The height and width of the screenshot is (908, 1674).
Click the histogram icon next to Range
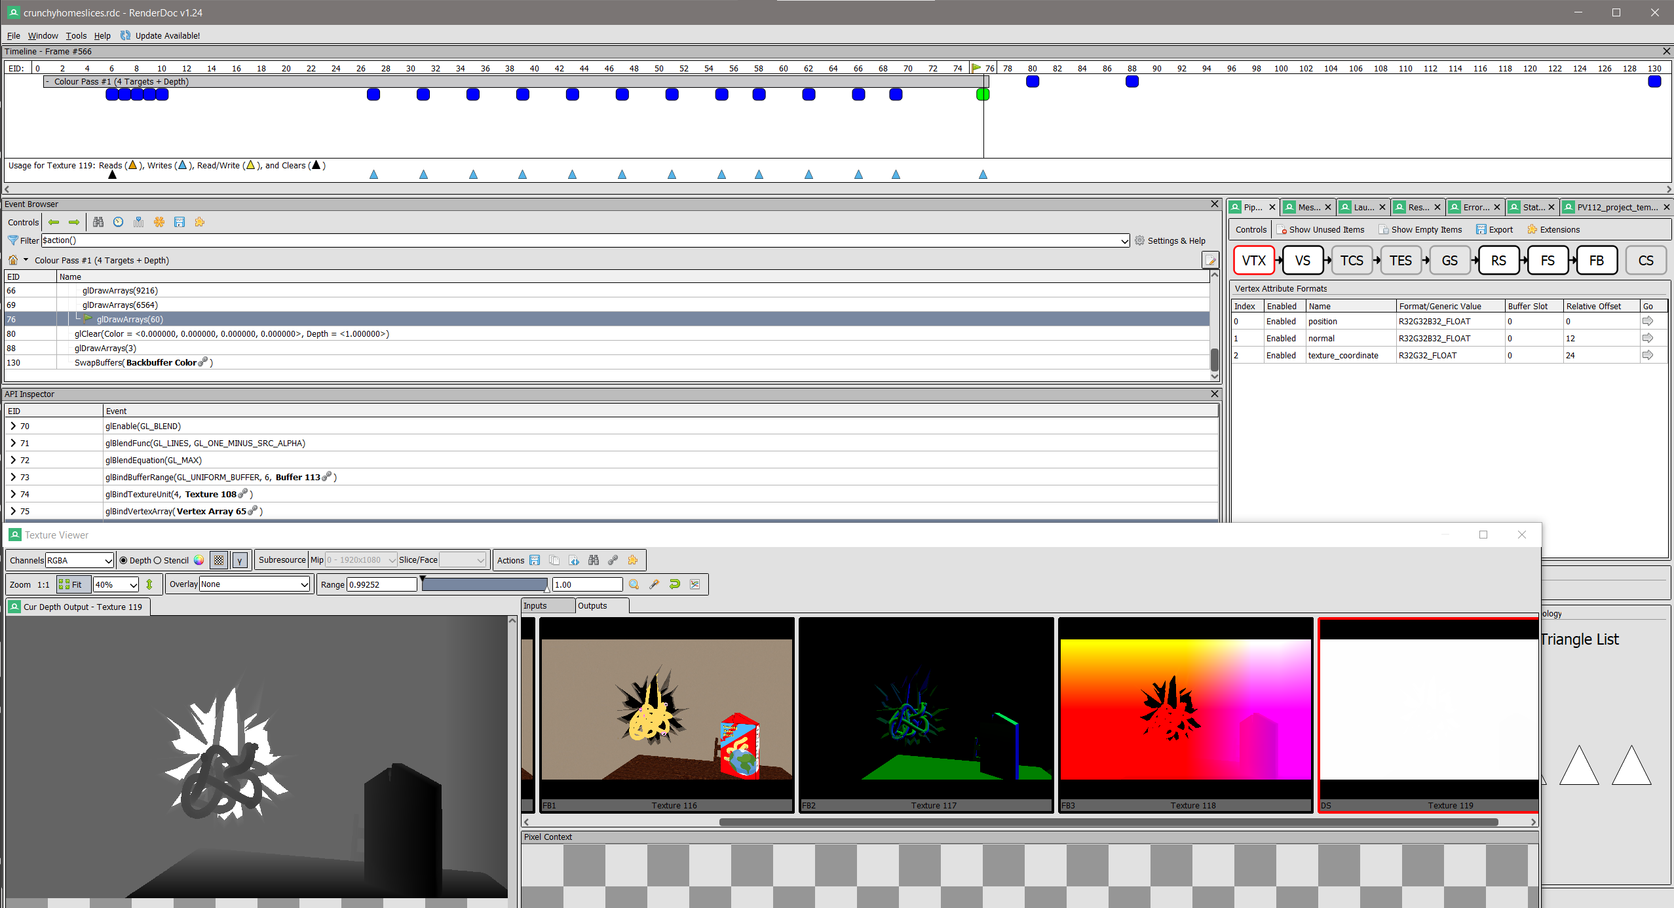[694, 584]
